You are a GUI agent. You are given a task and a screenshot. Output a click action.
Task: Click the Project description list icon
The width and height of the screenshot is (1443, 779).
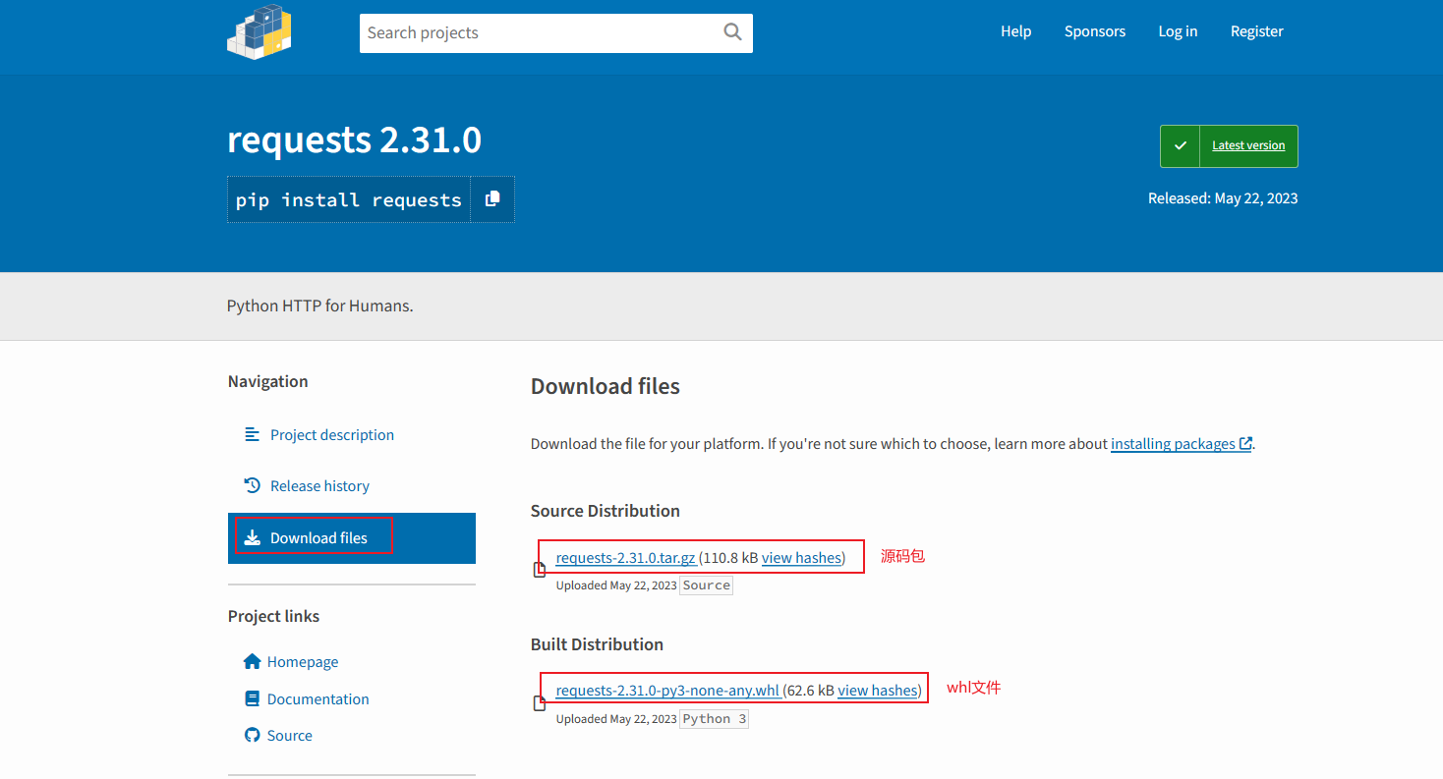click(x=253, y=434)
